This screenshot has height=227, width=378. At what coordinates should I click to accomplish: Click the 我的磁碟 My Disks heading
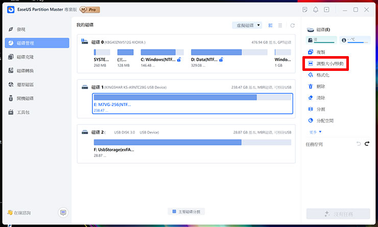(85, 25)
